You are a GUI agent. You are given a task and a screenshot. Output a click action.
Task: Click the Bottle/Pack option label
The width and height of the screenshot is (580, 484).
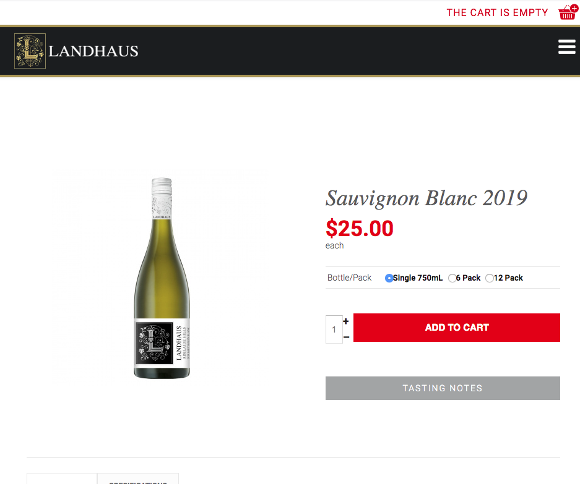349,278
